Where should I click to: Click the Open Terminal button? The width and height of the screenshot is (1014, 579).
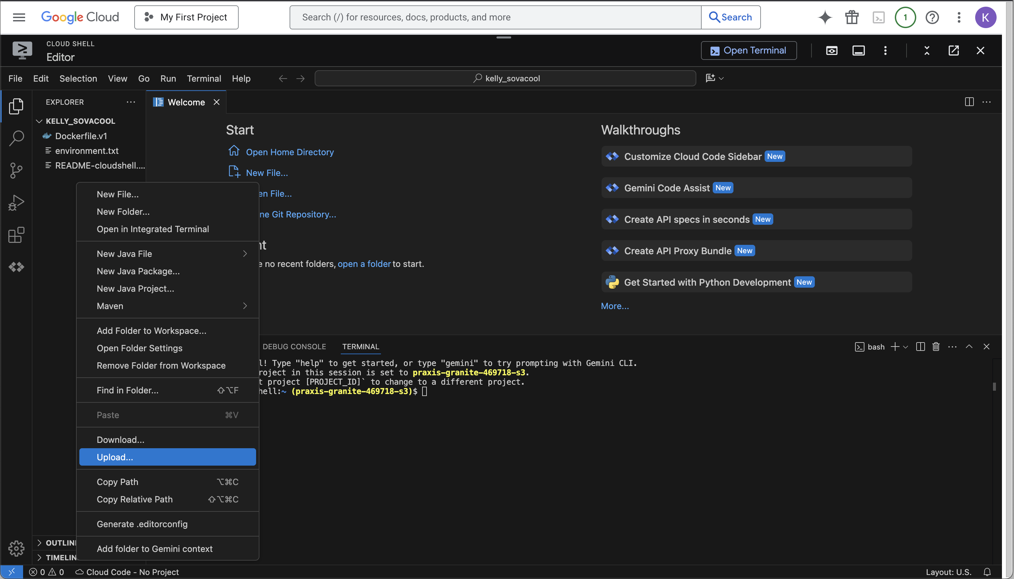click(x=748, y=51)
